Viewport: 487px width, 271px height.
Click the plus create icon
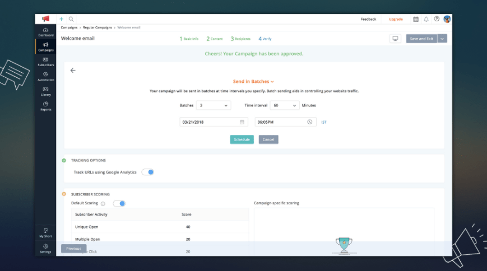pos(61,19)
